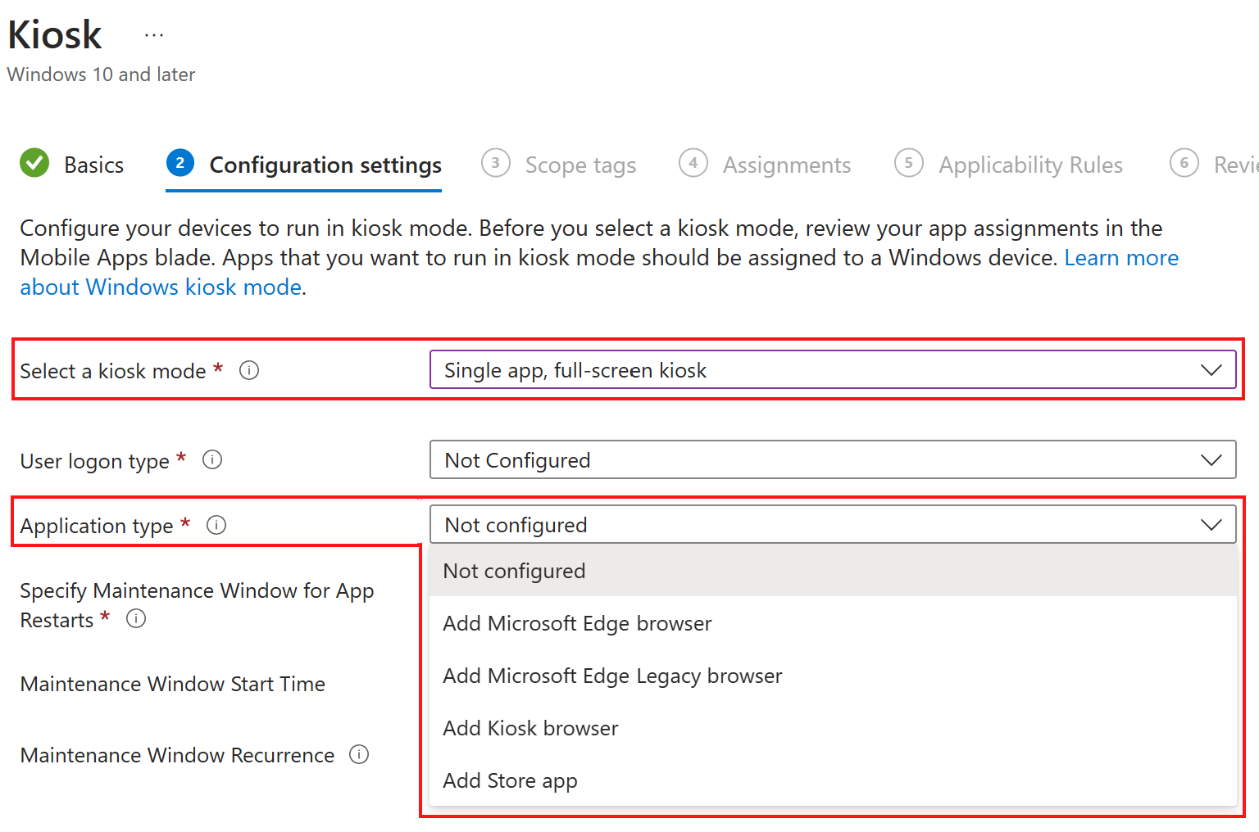Open Learn more about Windows kiosk mode link
The height and width of the screenshot is (832, 1259).
tap(1120, 258)
